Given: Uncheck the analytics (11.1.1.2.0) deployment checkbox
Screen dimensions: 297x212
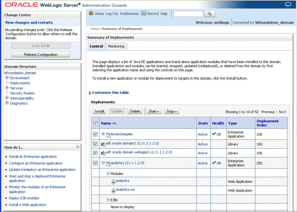Looking at the screenshot, I should tap(95, 163).
